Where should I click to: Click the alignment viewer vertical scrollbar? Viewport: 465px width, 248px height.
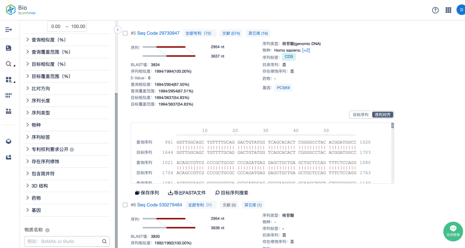point(393,126)
